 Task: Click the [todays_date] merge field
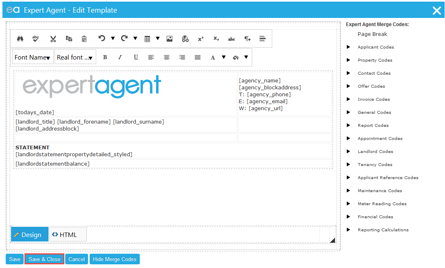pyautogui.click(x=35, y=113)
